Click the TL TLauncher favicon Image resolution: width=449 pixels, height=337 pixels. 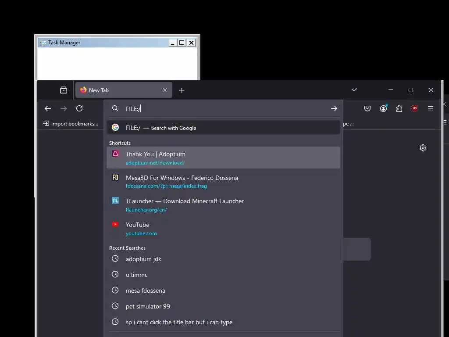pos(115,201)
